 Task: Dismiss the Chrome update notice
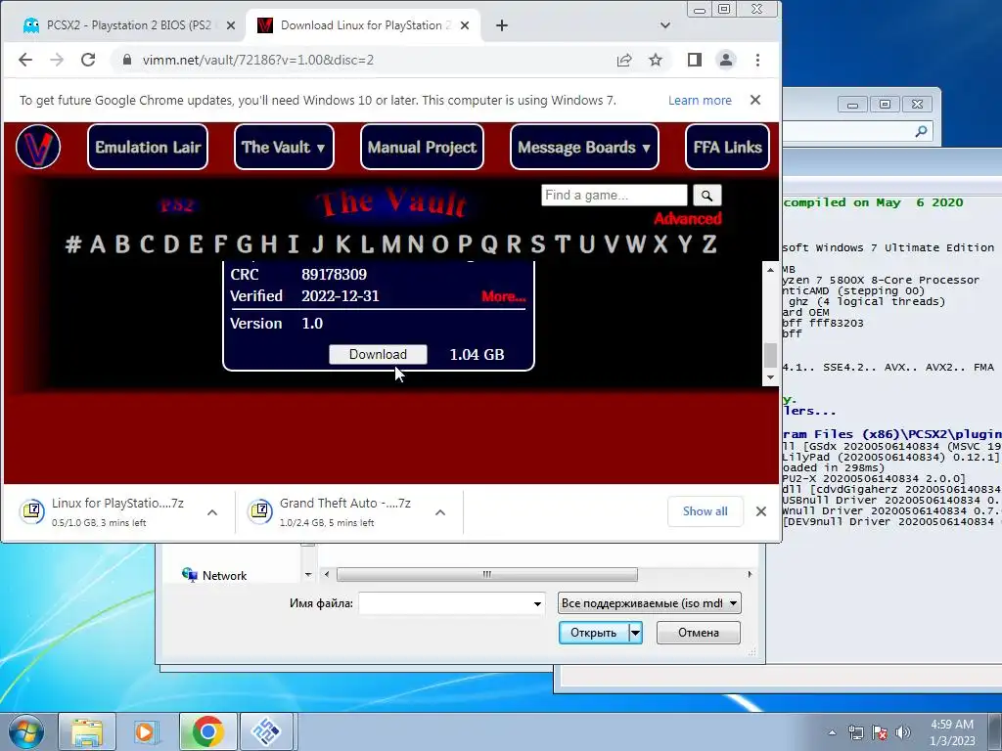[x=755, y=101]
